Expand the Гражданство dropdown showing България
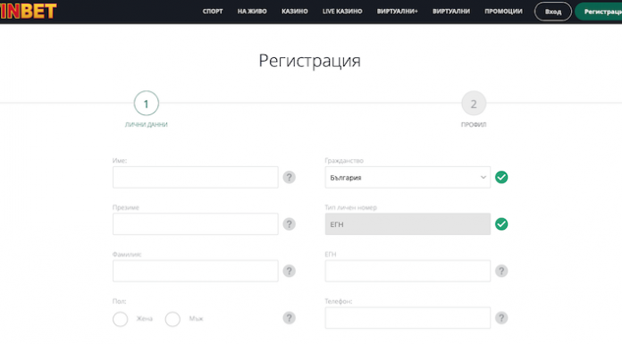 click(x=408, y=177)
